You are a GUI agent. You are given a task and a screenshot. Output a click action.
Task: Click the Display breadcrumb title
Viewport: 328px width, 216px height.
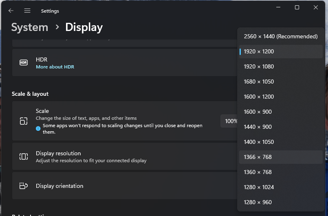[84, 27]
